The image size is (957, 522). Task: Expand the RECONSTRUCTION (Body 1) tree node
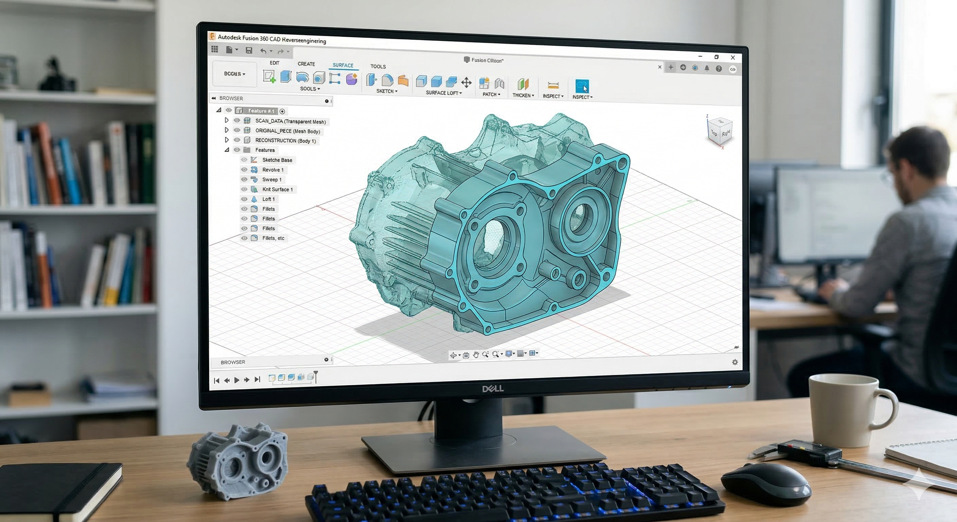pyautogui.click(x=227, y=140)
